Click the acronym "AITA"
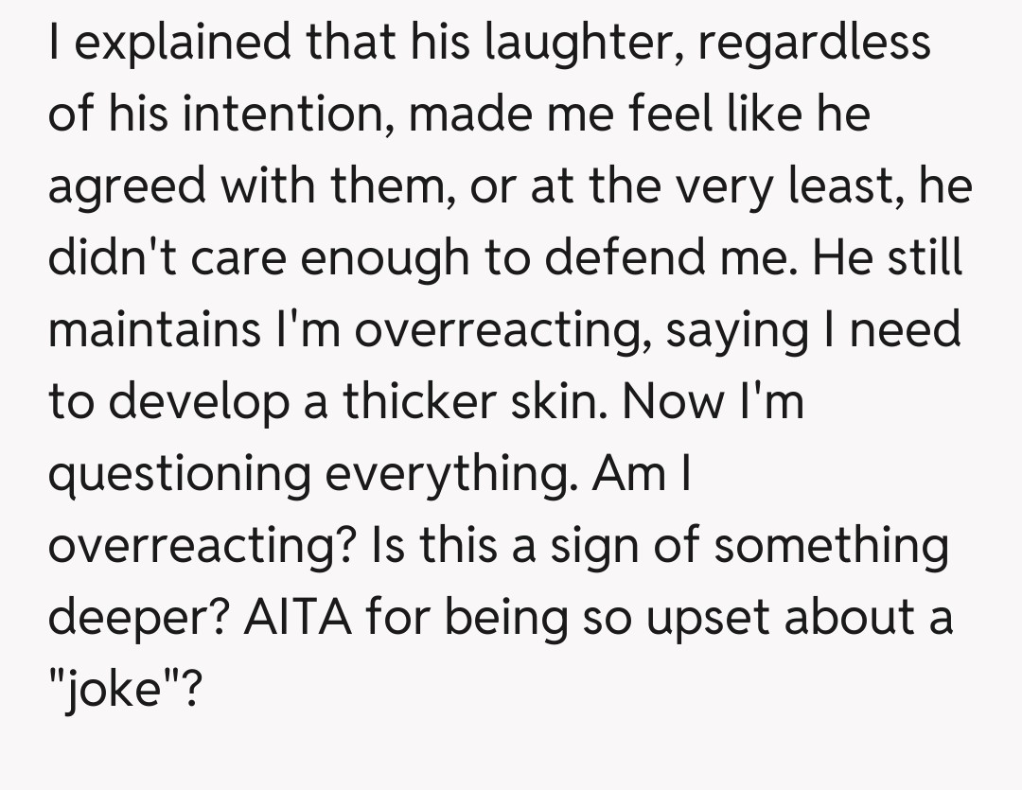Screen dimensions: 1022x790 [x=301, y=619]
